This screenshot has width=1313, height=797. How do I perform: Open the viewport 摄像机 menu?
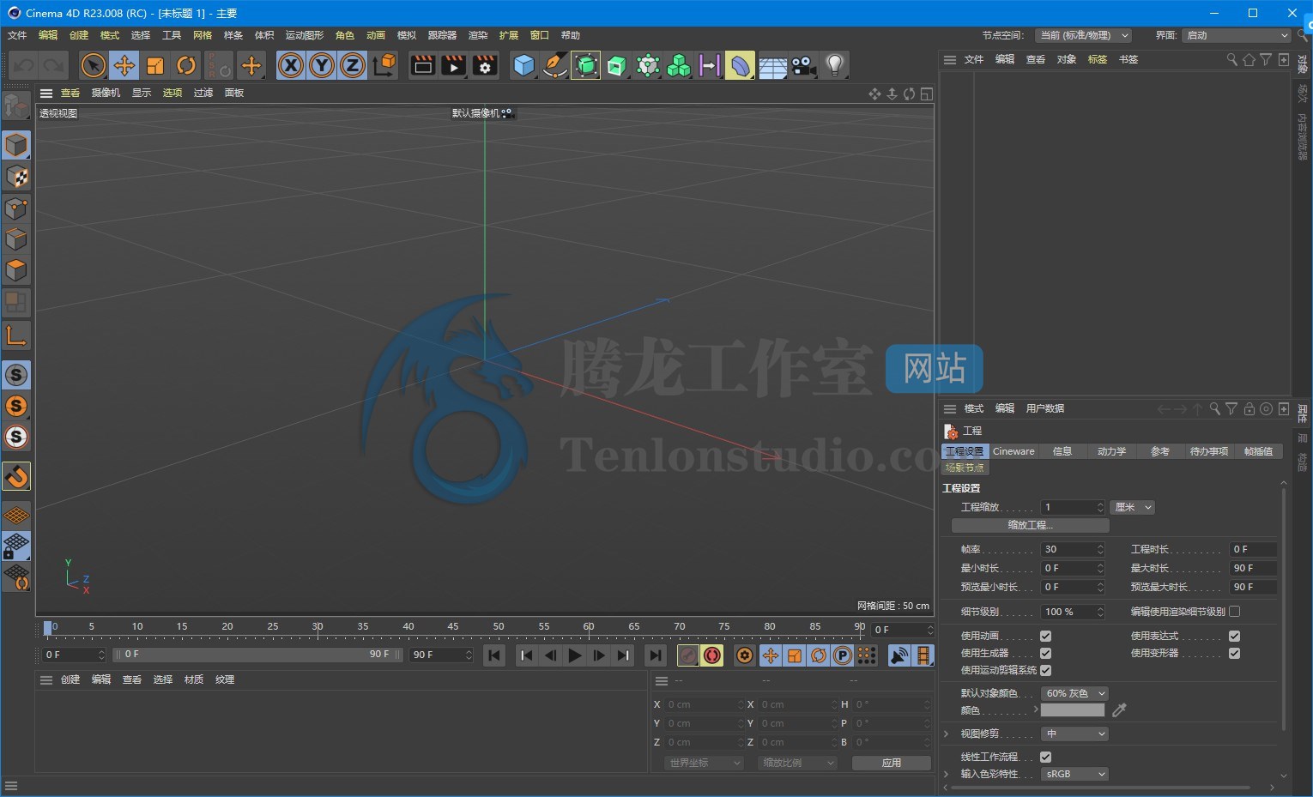pyautogui.click(x=106, y=93)
